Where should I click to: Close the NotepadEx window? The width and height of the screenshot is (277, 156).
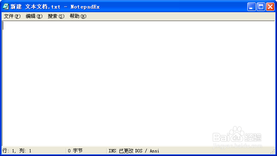270,7
